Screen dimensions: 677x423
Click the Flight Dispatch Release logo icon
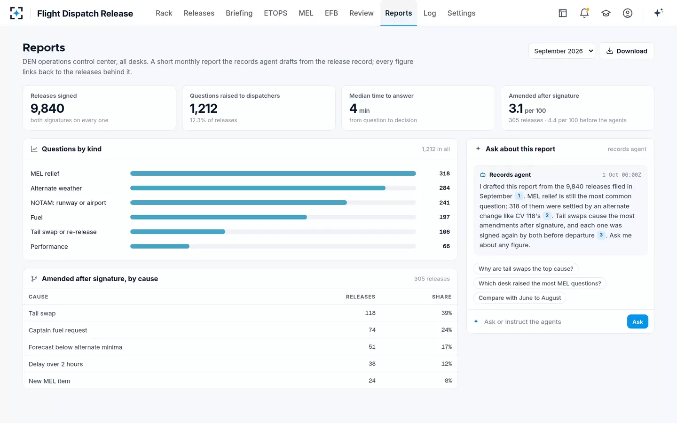16,13
